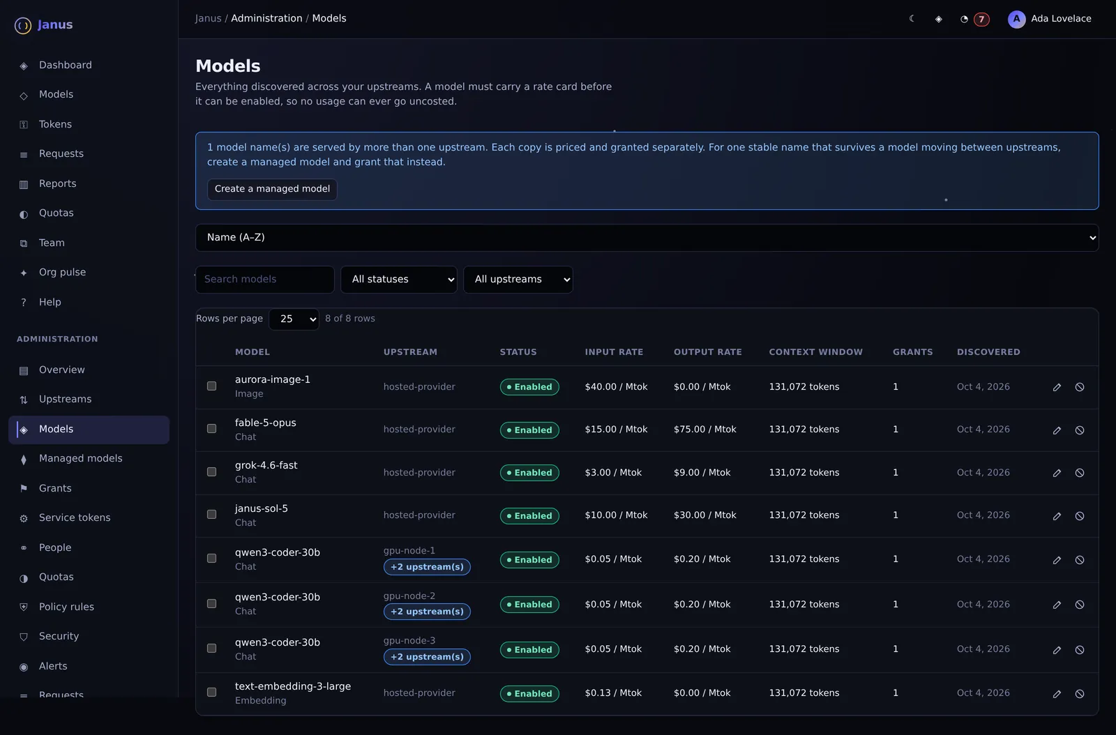Open Service tokens in the sidebar
Viewport: 1116px width, 735px height.
89,518
